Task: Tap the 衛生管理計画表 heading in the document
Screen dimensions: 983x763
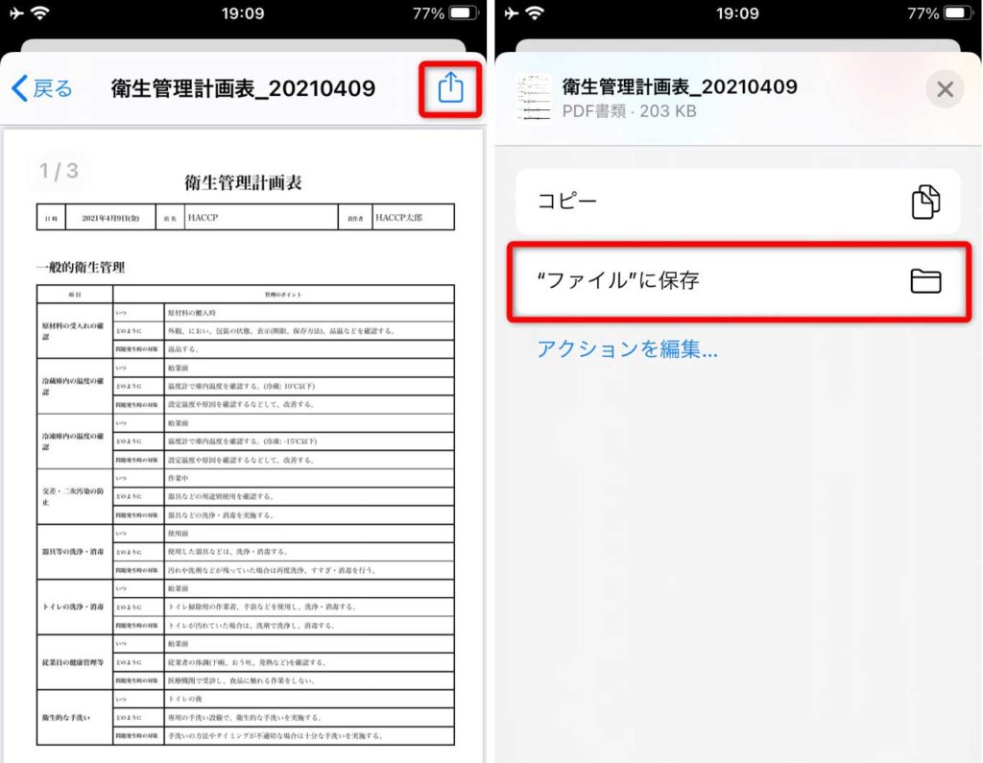Action: [x=244, y=182]
